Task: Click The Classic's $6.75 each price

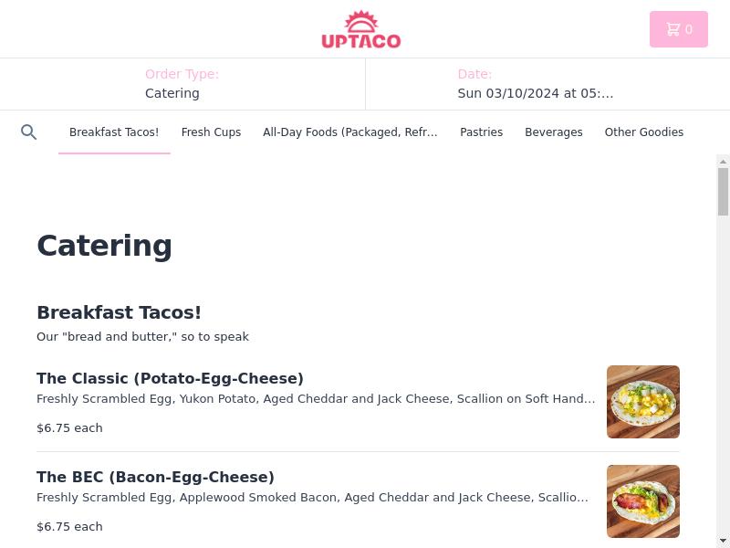Action: pyautogui.click(x=69, y=427)
